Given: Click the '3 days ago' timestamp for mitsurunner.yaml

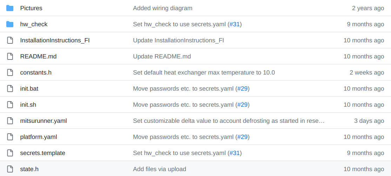Looking at the screenshot, I should point(369,121).
